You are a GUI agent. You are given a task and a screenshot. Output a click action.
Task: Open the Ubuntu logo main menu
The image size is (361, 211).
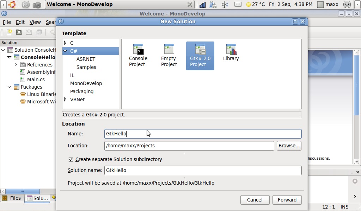point(12,4)
